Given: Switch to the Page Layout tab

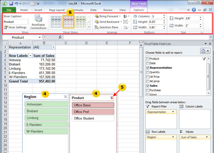Looking at the screenshot, I should tap(57, 10).
